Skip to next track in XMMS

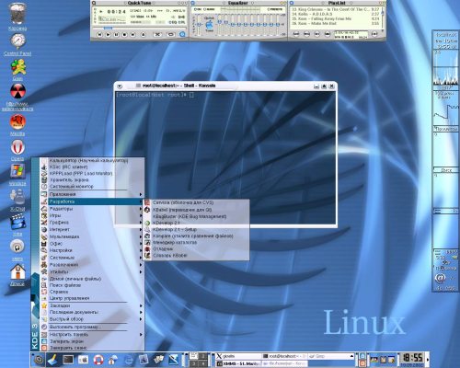coord(132,35)
